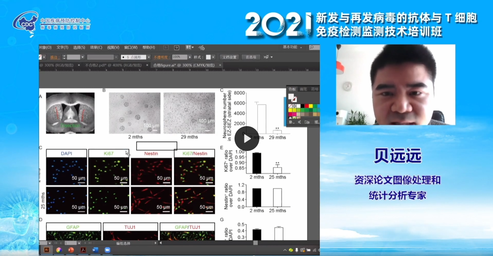Click the 样式 graphic style swatch
This screenshot has height=256, width=493.
coord(208,57)
